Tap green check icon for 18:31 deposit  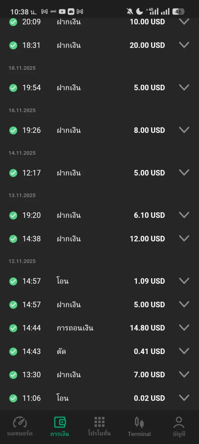(13, 45)
